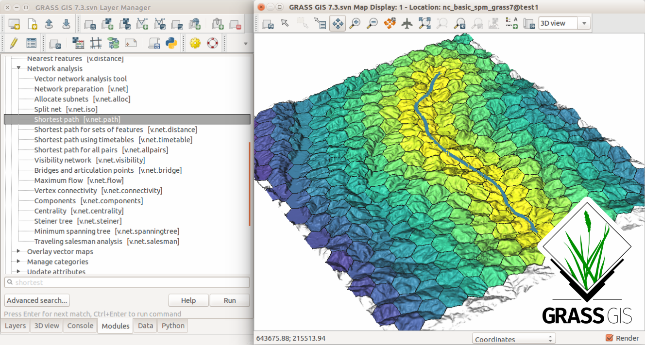Image resolution: width=645 pixels, height=345 pixels.
Task: Add layer group icon
Action: coord(177,24)
